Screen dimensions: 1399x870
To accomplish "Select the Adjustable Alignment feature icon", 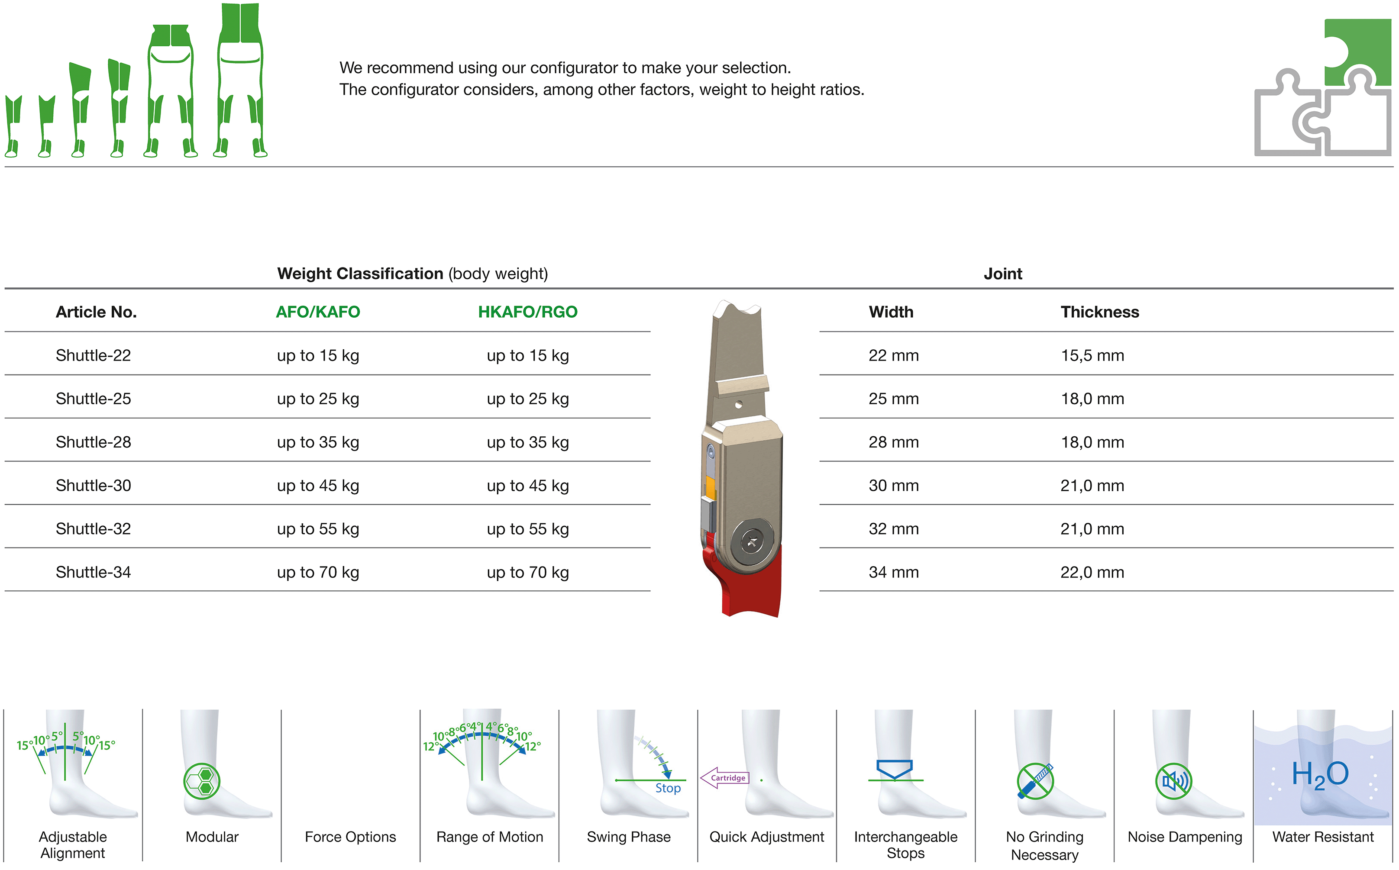I will [x=72, y=764].
